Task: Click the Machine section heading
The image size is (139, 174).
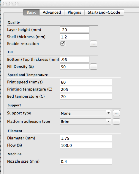Action: (15, 154)
